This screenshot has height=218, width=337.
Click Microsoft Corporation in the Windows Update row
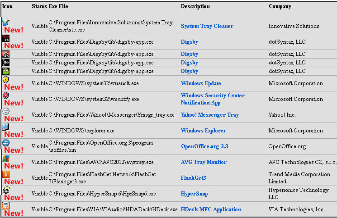(296, 83)
